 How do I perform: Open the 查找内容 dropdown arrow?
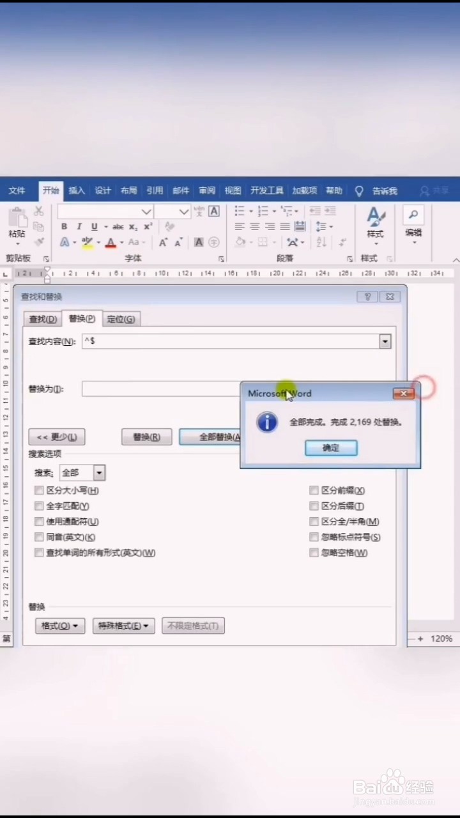385,341
